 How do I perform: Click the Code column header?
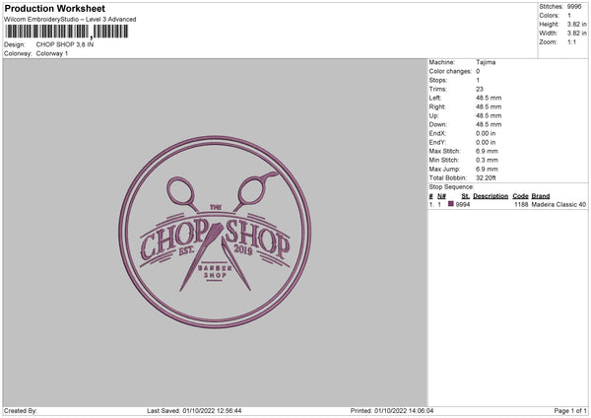(x=520, y=196)
